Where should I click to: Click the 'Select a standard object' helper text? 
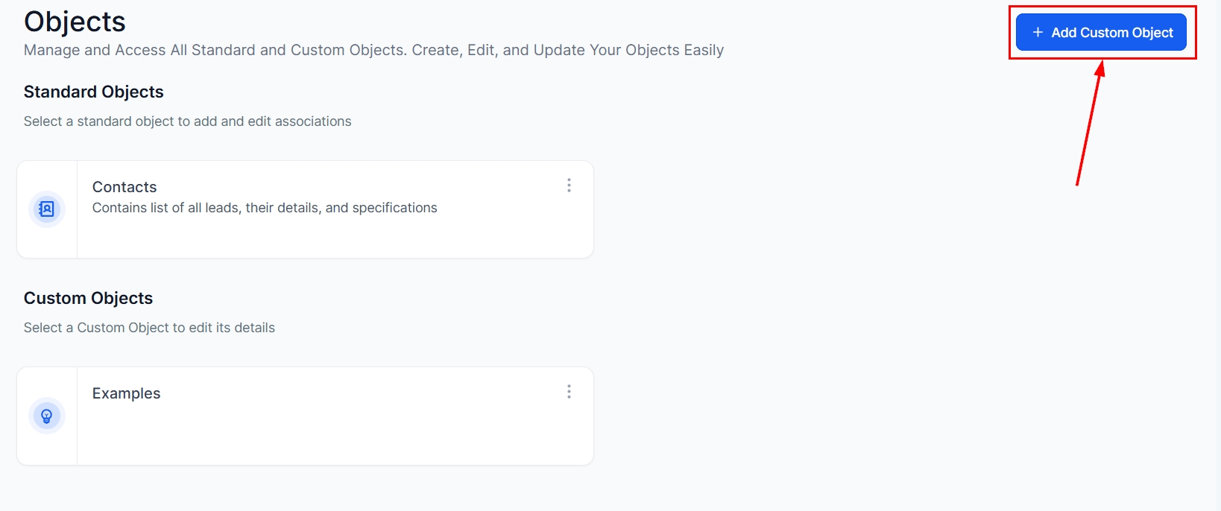(x=187, y=121)
